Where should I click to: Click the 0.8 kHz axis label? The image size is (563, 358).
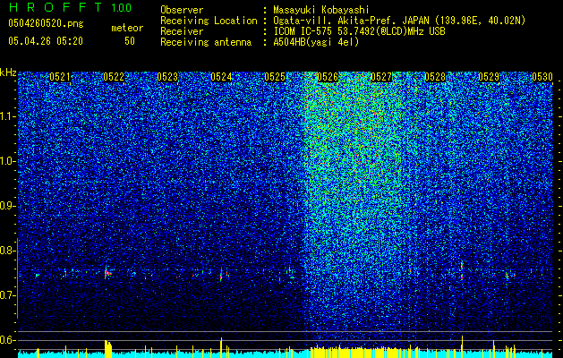[7, 251]
